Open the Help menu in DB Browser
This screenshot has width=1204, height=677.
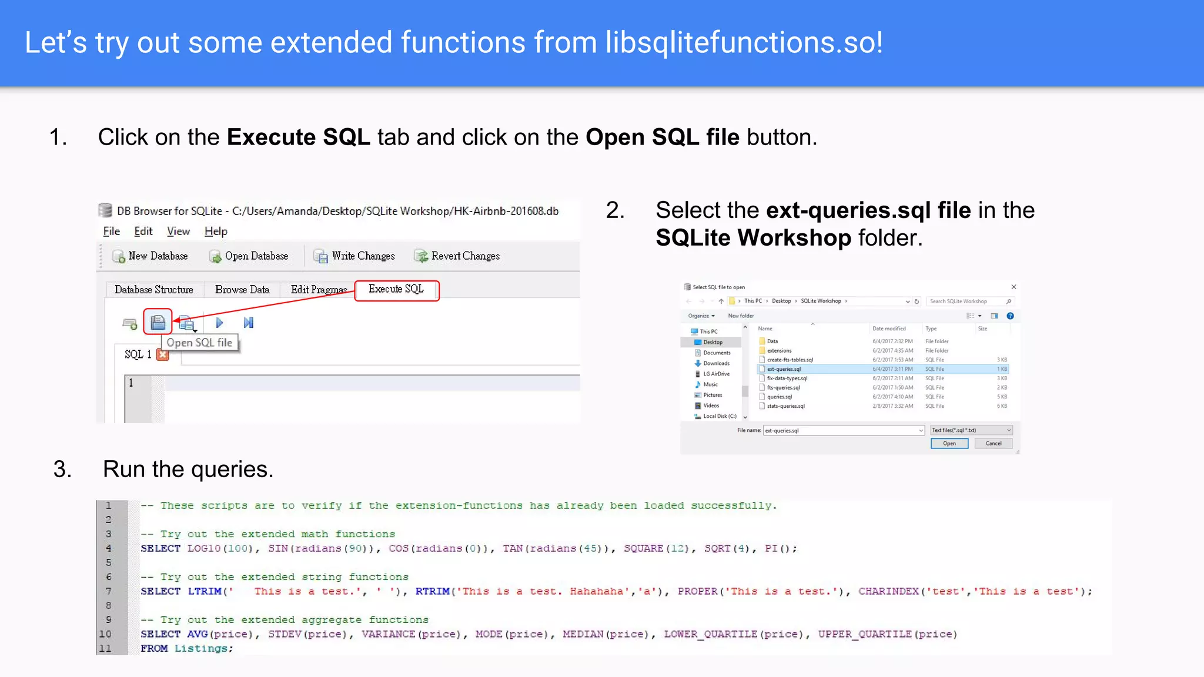click(216, 232)
